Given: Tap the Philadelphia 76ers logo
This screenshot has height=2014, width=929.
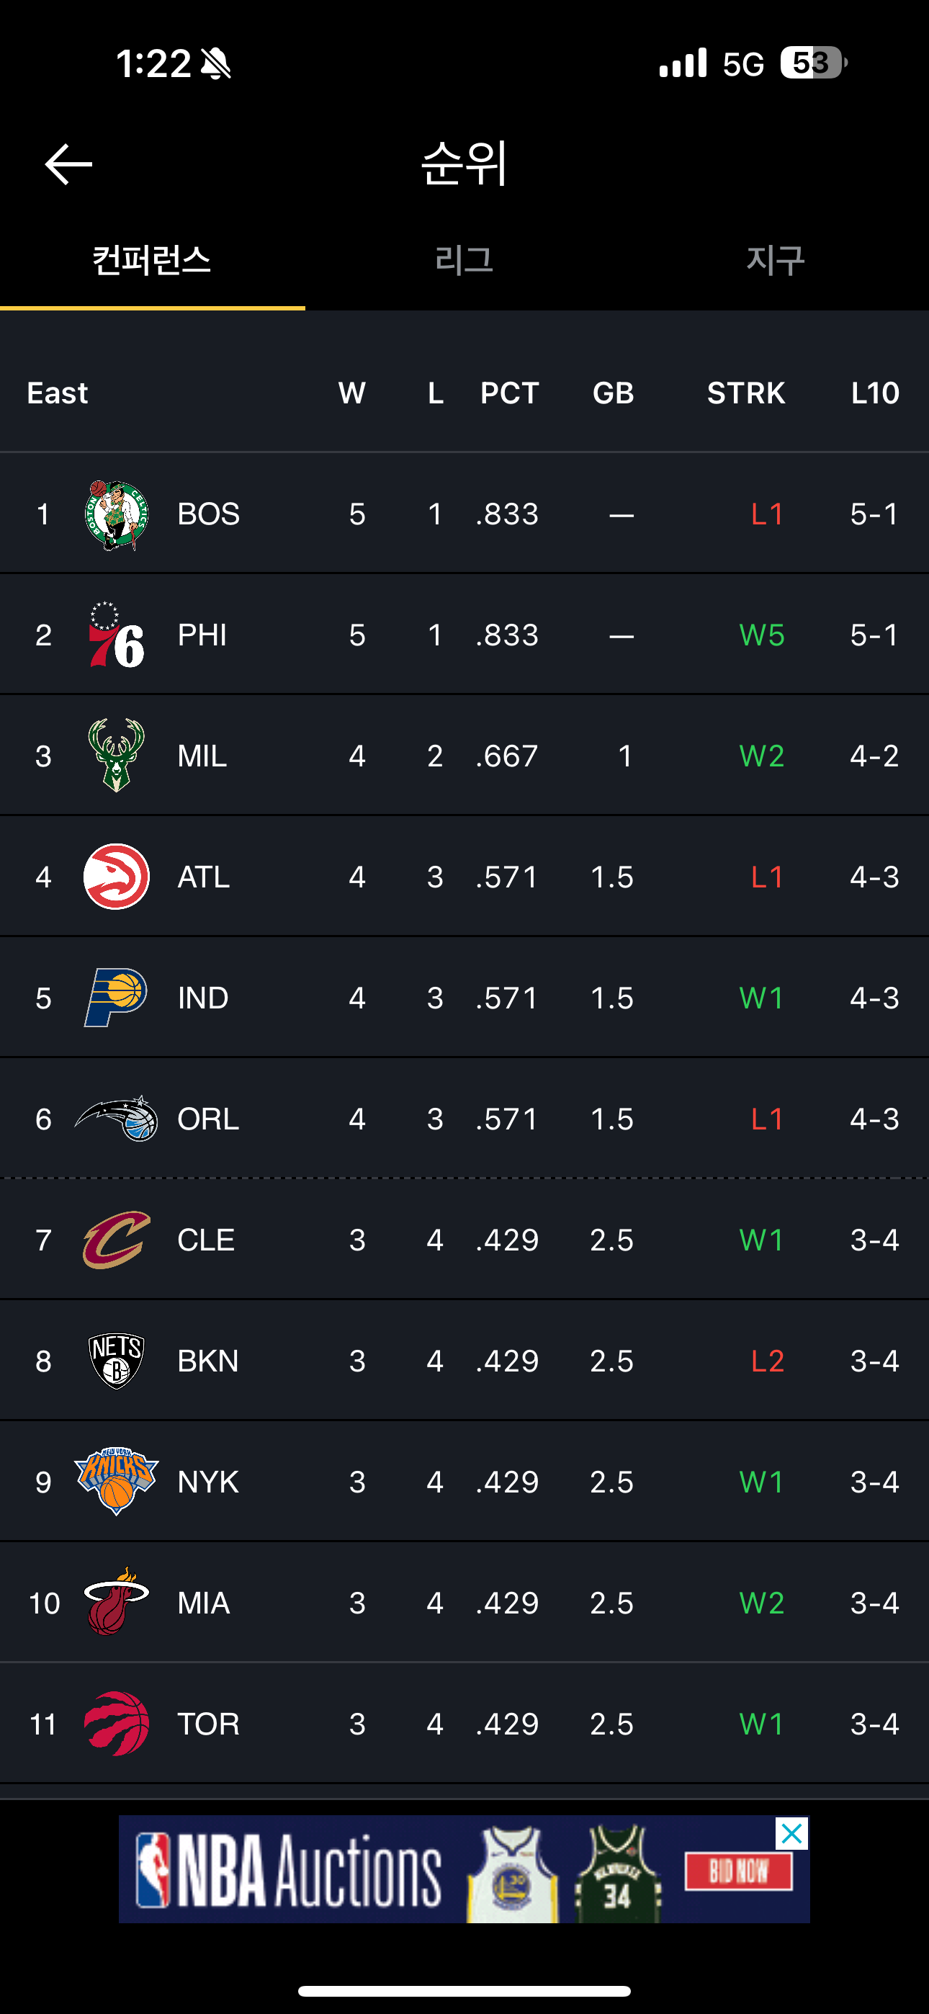Looking at the screenshot, I should click(117, 635).
